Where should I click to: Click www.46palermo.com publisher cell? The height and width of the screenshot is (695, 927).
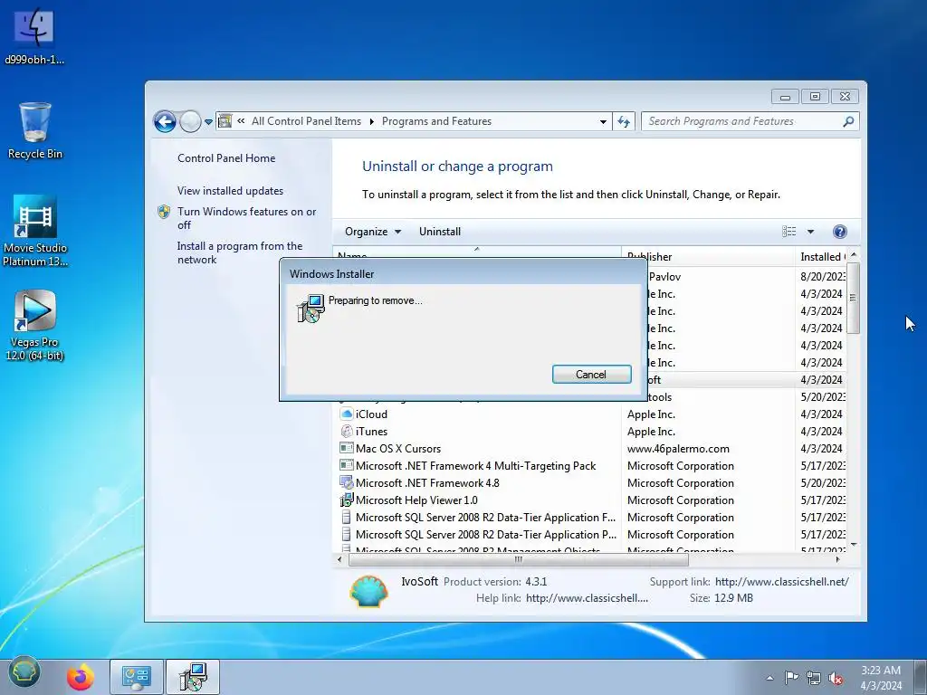pyautogui.click(x=678, y=449)
